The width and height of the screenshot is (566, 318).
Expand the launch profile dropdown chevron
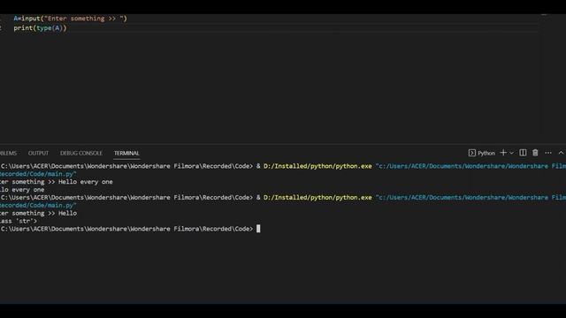[511, 153]
